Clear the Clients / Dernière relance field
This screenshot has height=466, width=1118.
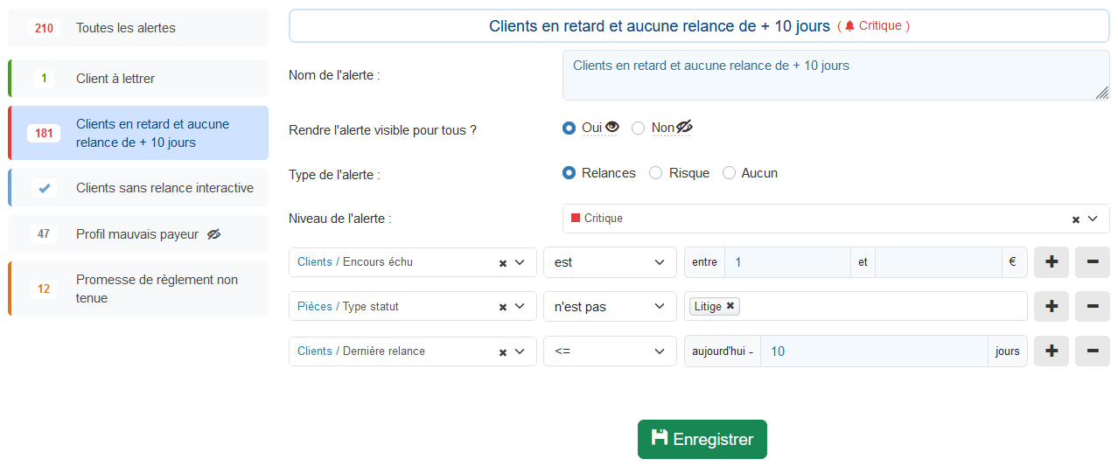[x=503, y=352]
